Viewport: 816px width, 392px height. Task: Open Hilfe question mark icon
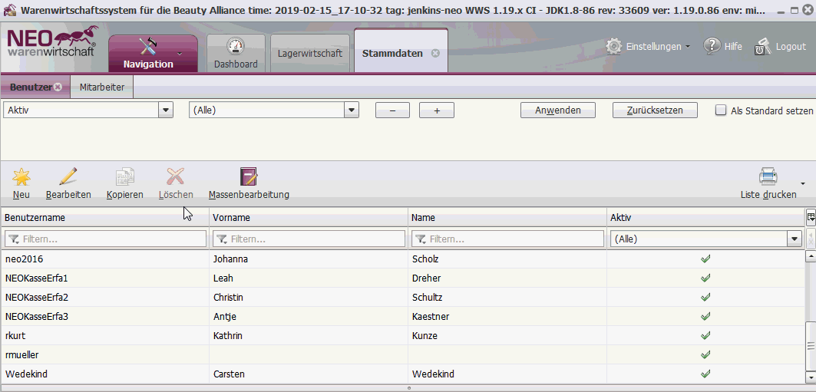pyautogui.click(x=712, y=46)
